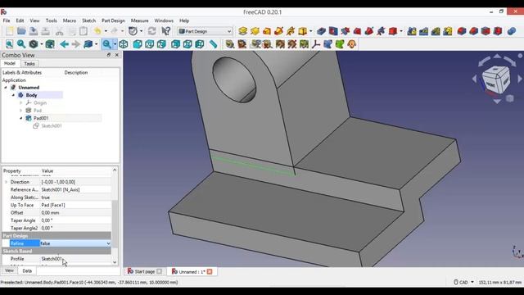Click the Refresh recompute icon
The height and width of the screenshot is (295, 524).
151,31
